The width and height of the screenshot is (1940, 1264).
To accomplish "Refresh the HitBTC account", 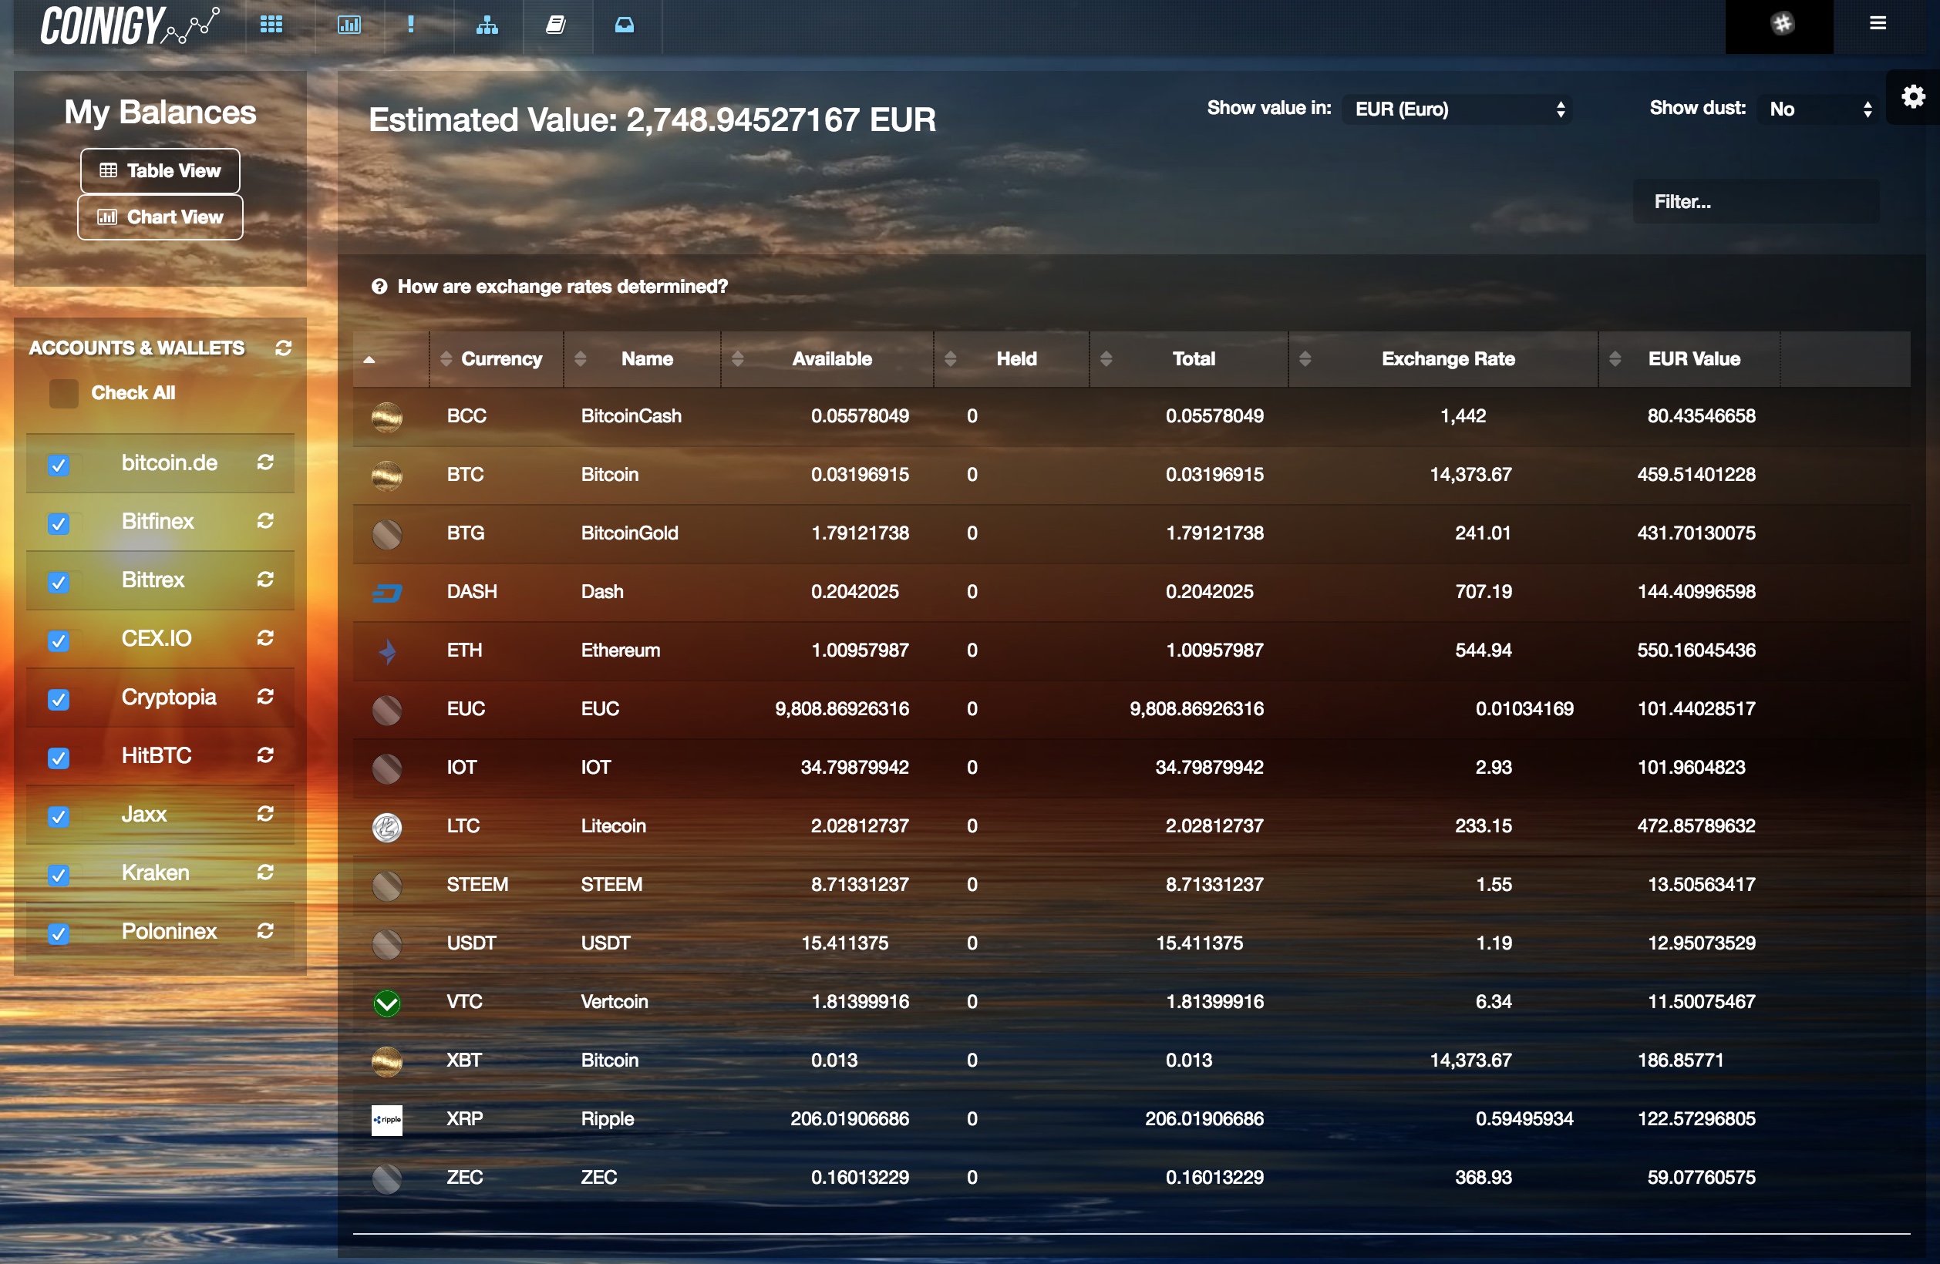I will pos(265,755).
